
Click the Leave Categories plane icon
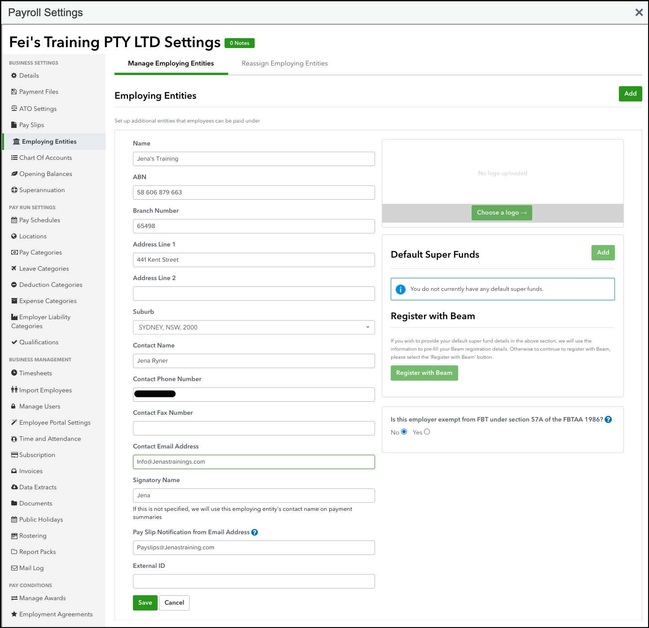tap(14, 268)
